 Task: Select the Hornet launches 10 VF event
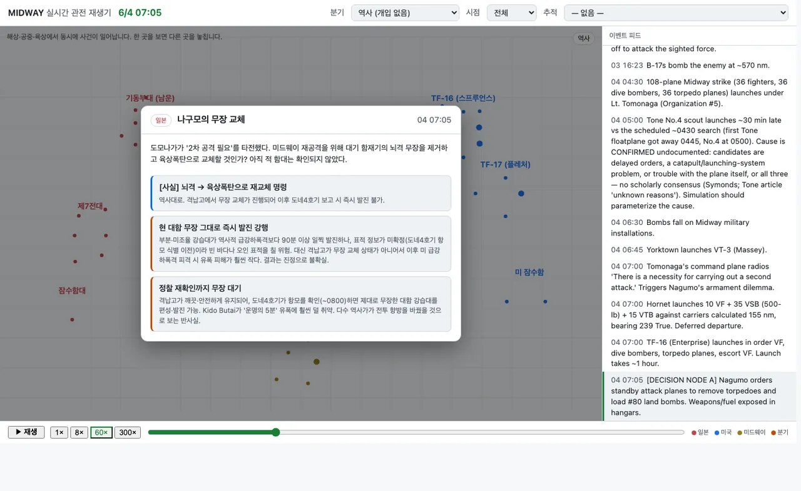[700, 315]
